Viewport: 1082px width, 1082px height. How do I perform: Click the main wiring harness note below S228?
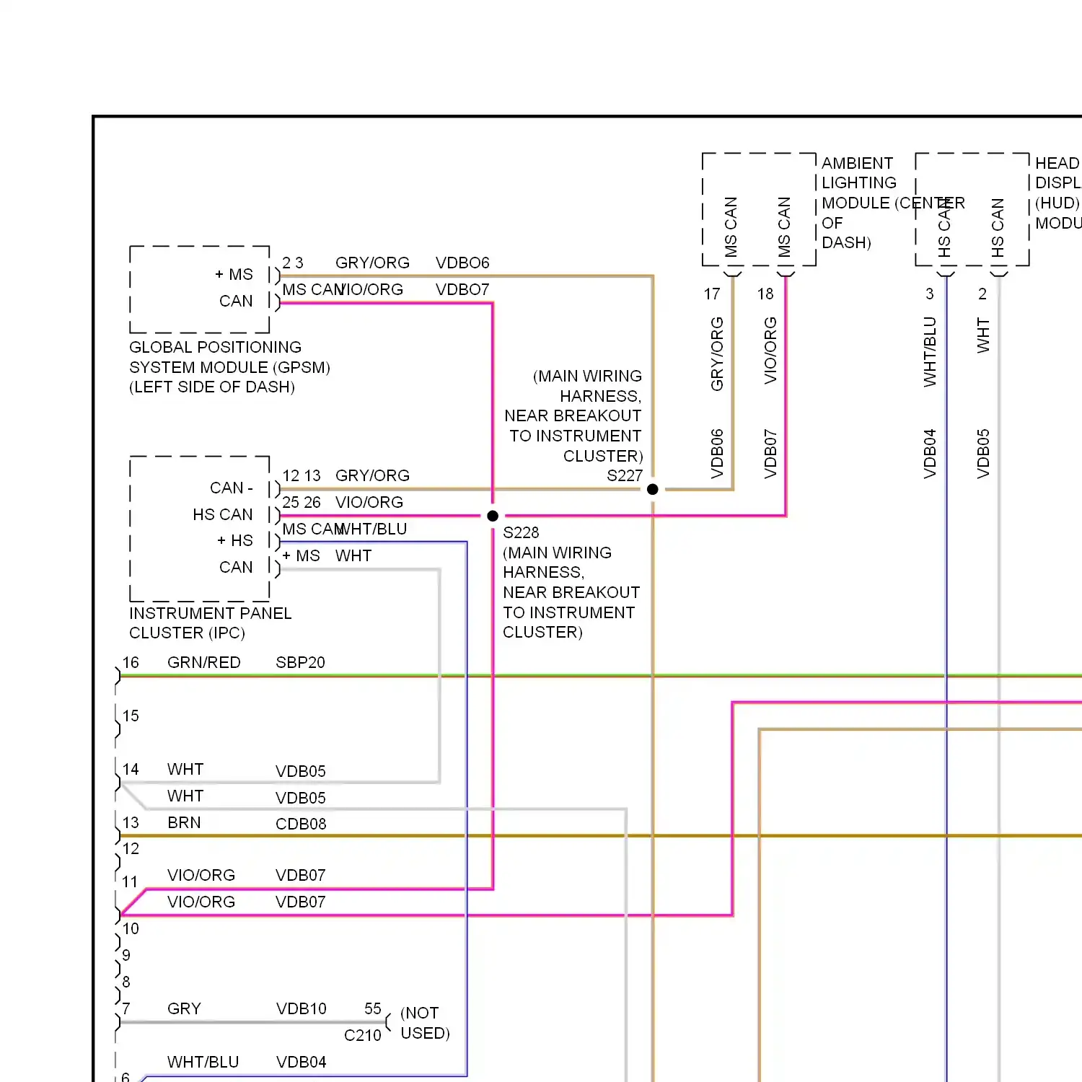(x=571, y=592)
